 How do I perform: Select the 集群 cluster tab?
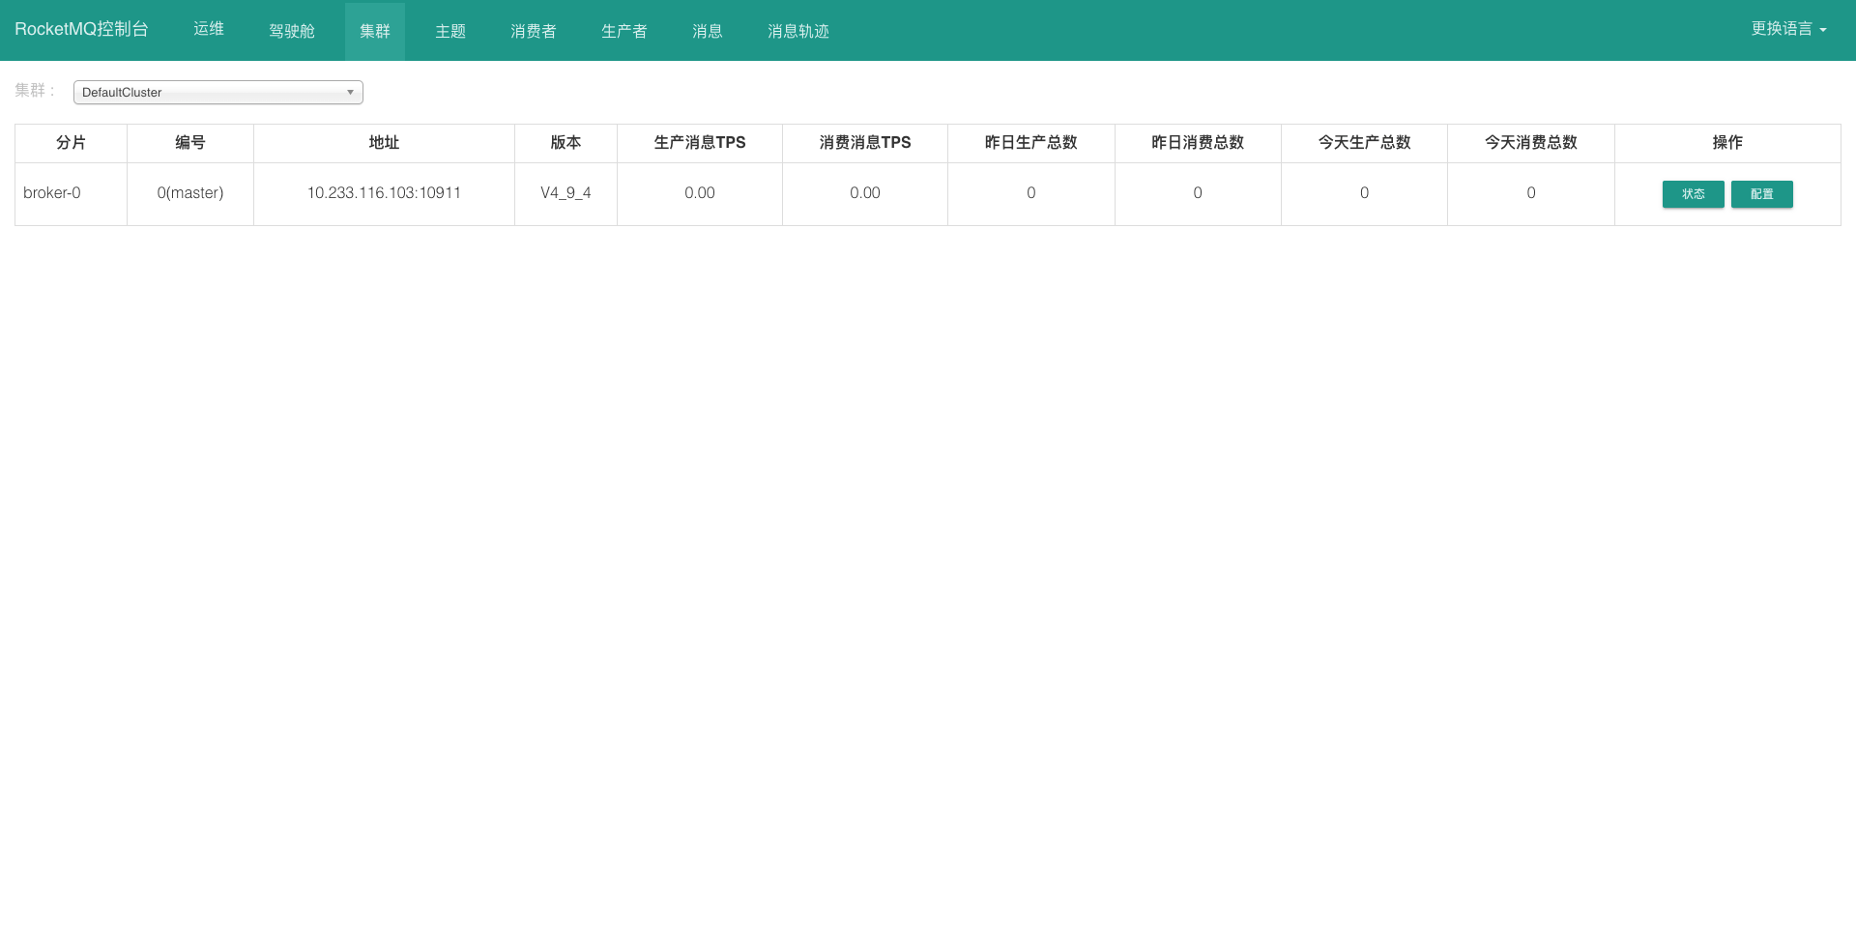click(375, 31)
